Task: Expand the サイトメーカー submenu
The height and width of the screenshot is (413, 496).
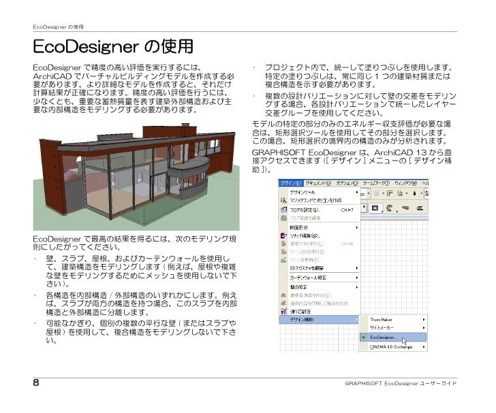Action: click(x=394, y=328)
